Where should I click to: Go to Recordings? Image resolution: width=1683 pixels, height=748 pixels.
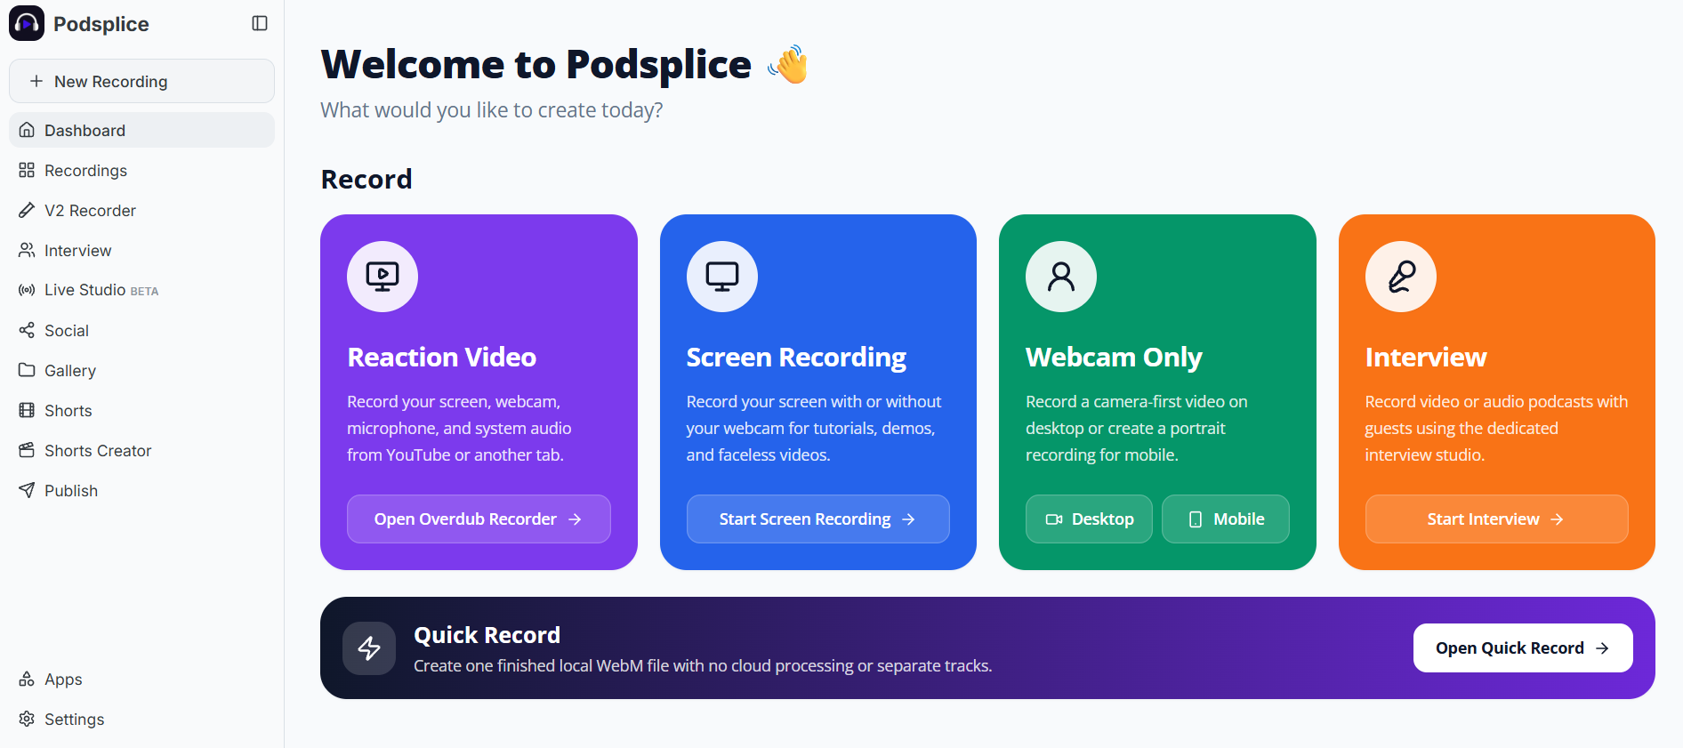click(x=141, y=170)
